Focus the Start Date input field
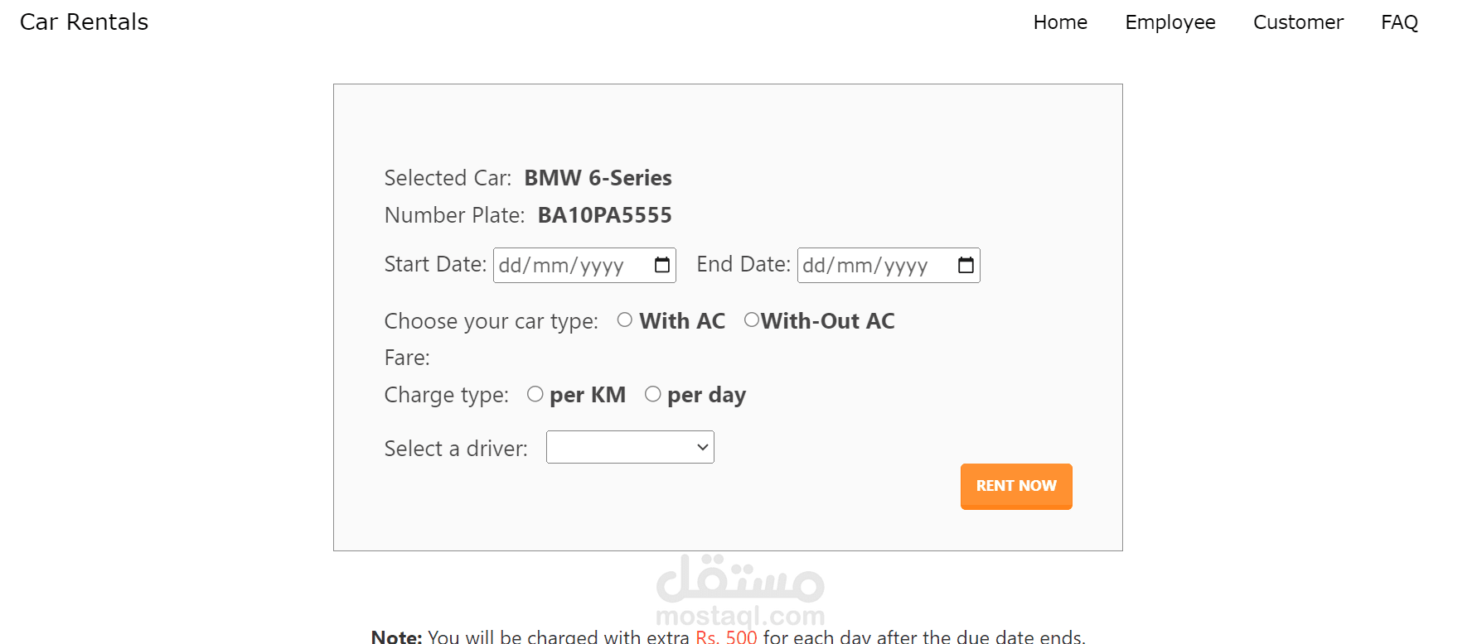 [584, 265]
